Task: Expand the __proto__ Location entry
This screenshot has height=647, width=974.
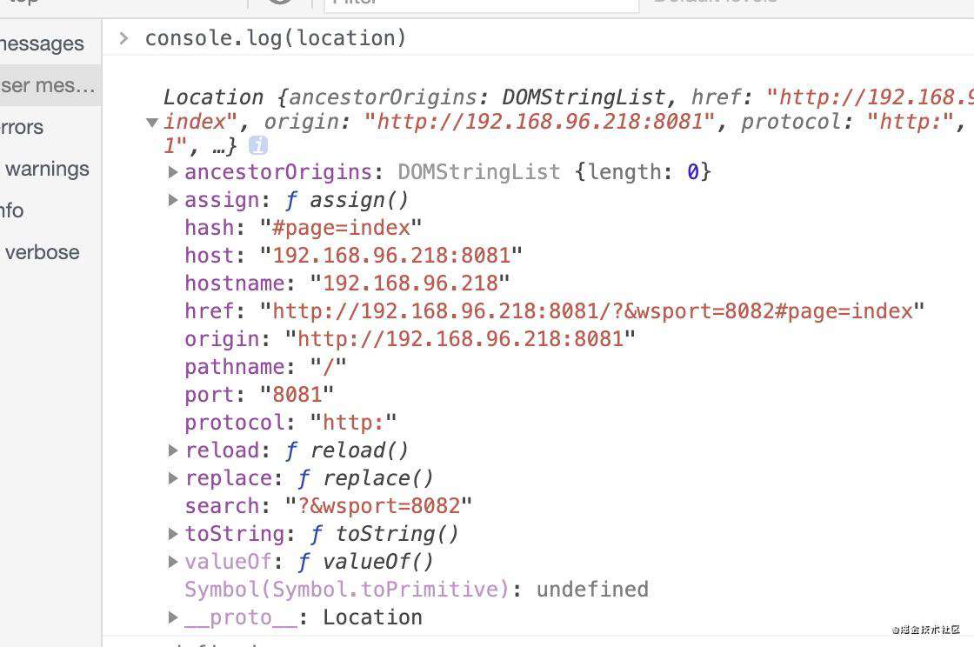Action: (x=173, y=617)
